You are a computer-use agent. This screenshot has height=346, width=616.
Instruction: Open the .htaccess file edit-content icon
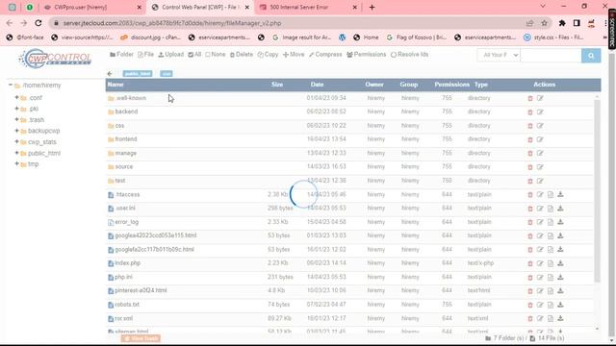click(x=551, y=194)
